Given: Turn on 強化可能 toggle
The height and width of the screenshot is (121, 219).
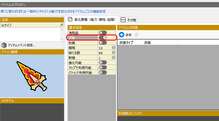Looking at the screenshot, I should [103, 63].
